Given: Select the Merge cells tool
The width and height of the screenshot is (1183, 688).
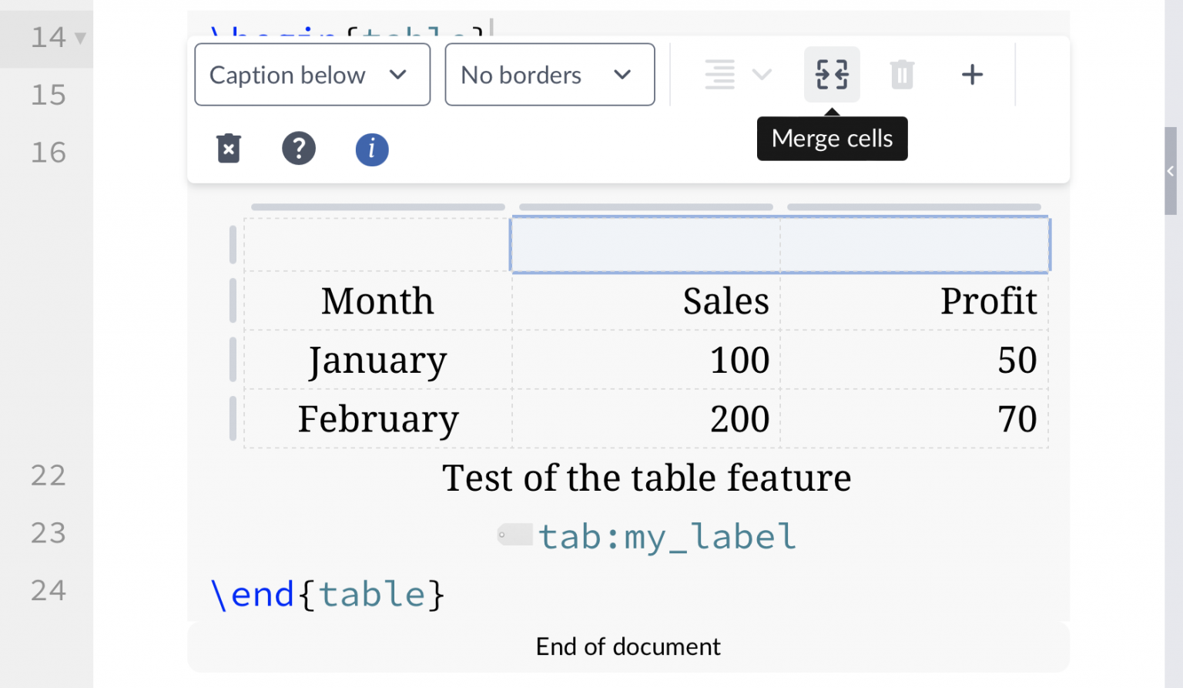Looking at the screenshot, I should [832, 74].
